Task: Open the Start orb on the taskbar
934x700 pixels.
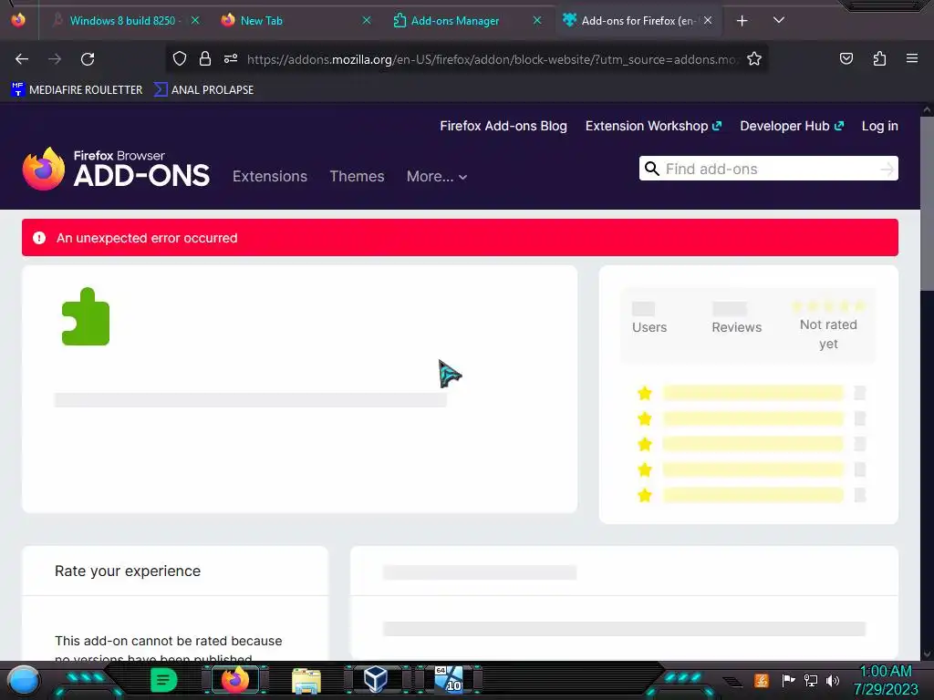Action: (x=24, y=680)
